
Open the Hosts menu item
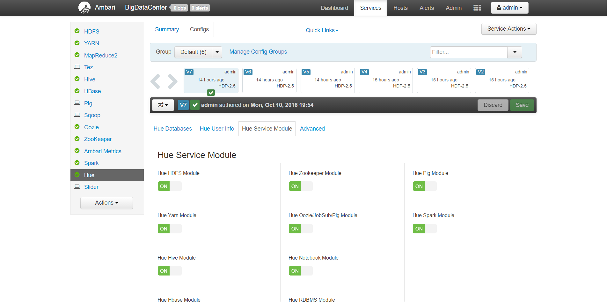[x=400, y=8]
